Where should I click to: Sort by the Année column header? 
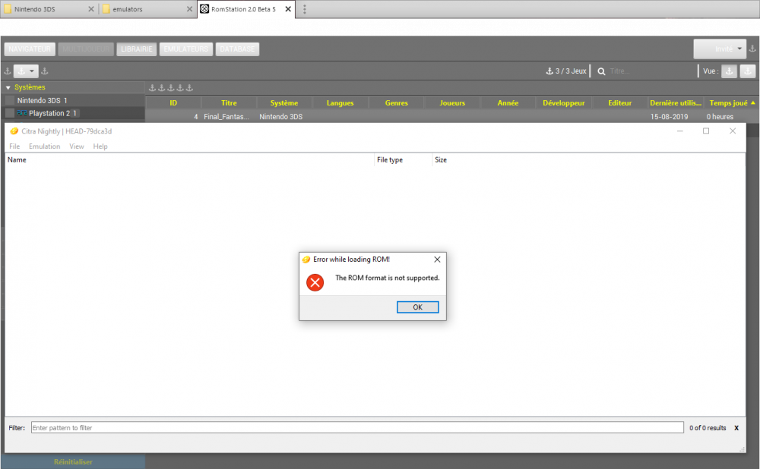[x=508, y=102]
